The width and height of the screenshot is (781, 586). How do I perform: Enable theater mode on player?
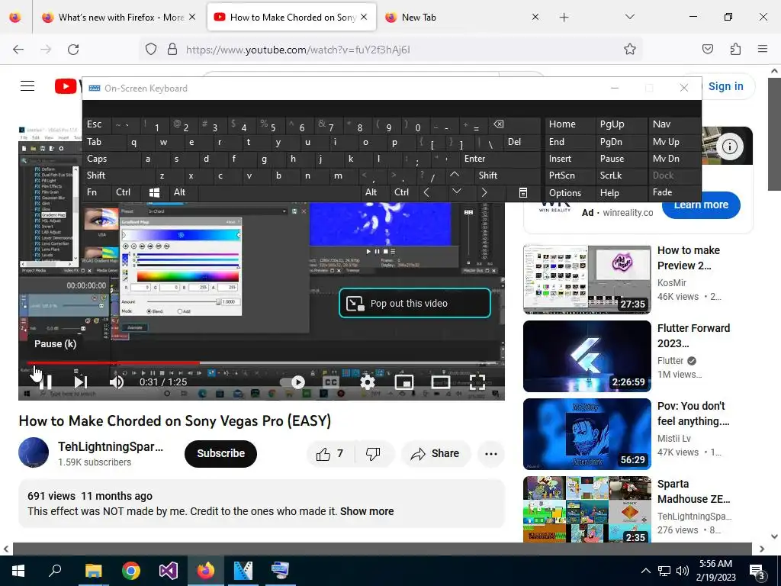pyautogui.click(x=440, y=382)
